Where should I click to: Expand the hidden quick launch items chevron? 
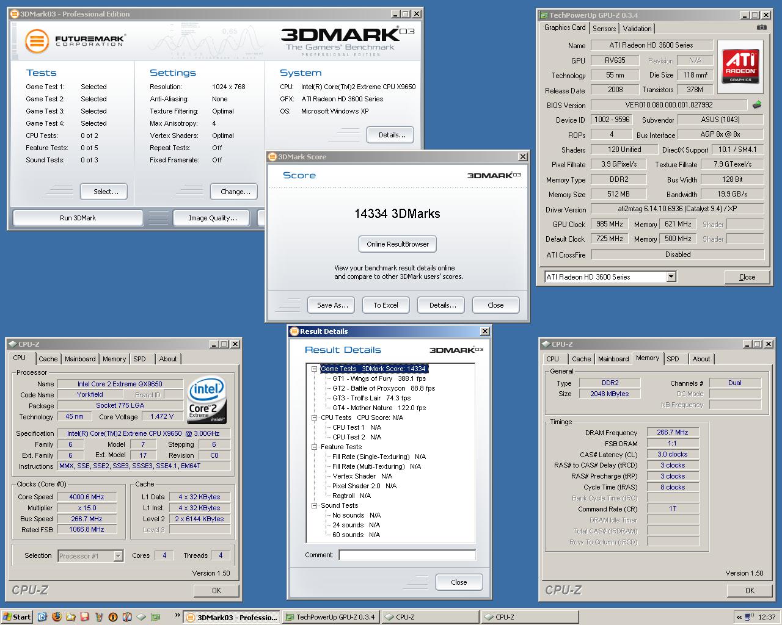point(177,615)
